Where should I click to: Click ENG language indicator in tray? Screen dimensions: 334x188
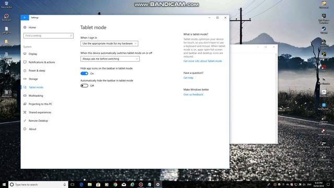pos(309,184)
